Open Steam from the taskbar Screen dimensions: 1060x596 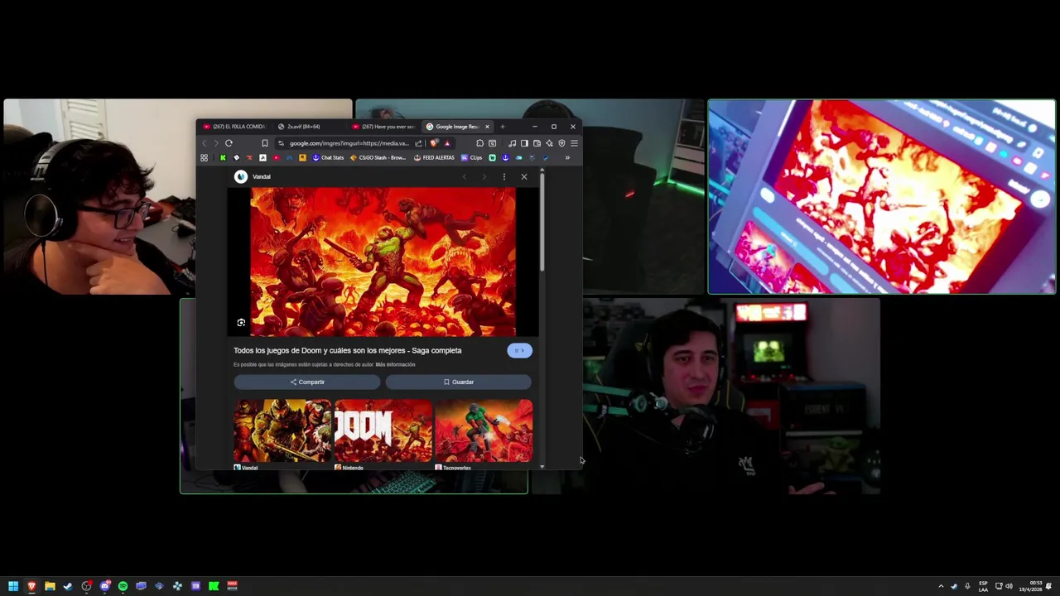coord(68,586)
